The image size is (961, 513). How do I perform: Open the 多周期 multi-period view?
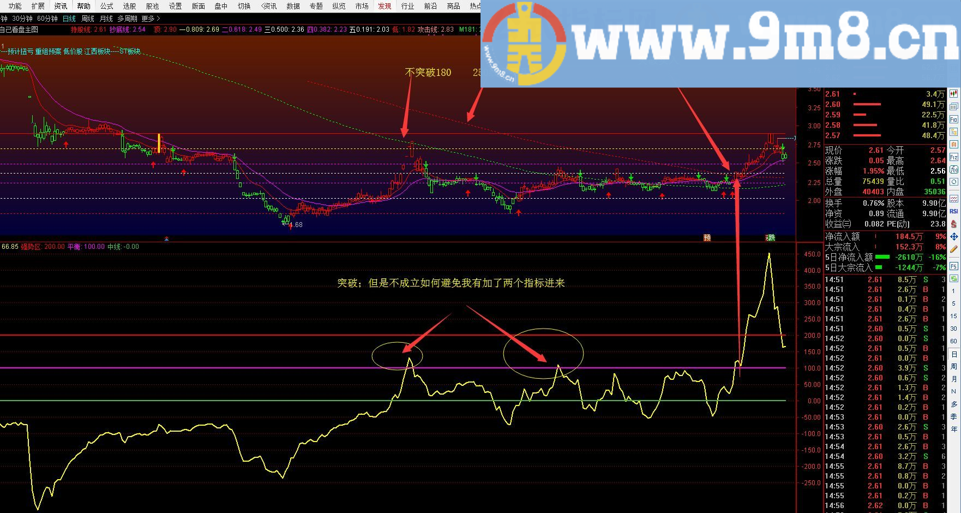pyautogui.click(x=127, y=19)
